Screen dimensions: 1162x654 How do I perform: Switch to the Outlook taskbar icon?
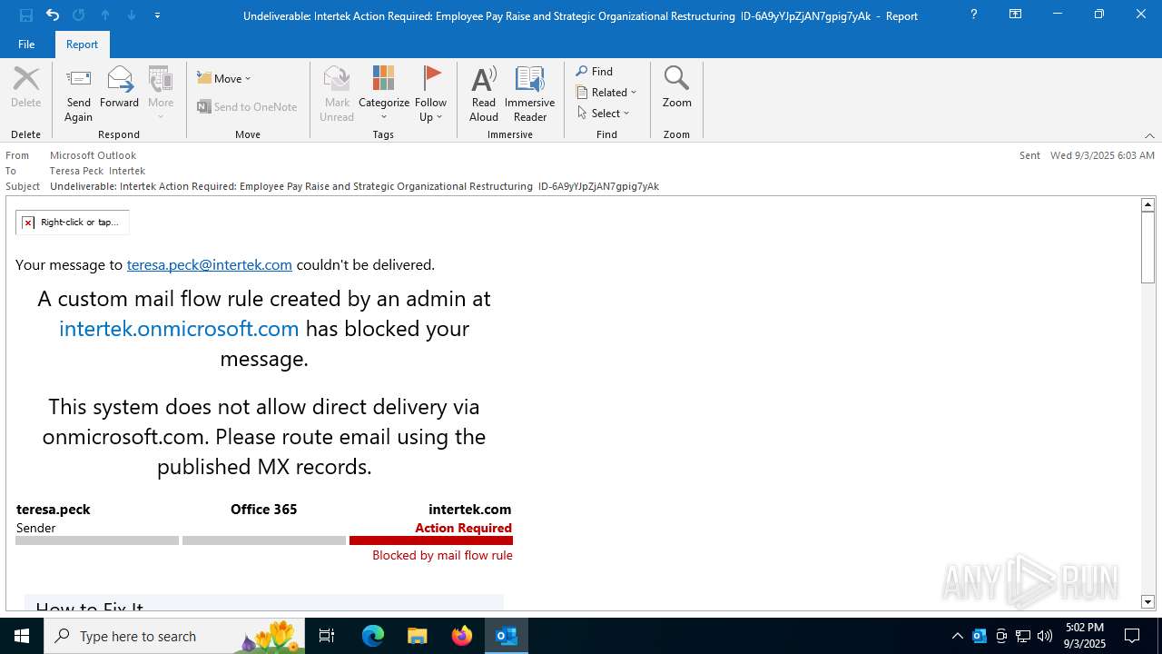click(x=507, y=636)
